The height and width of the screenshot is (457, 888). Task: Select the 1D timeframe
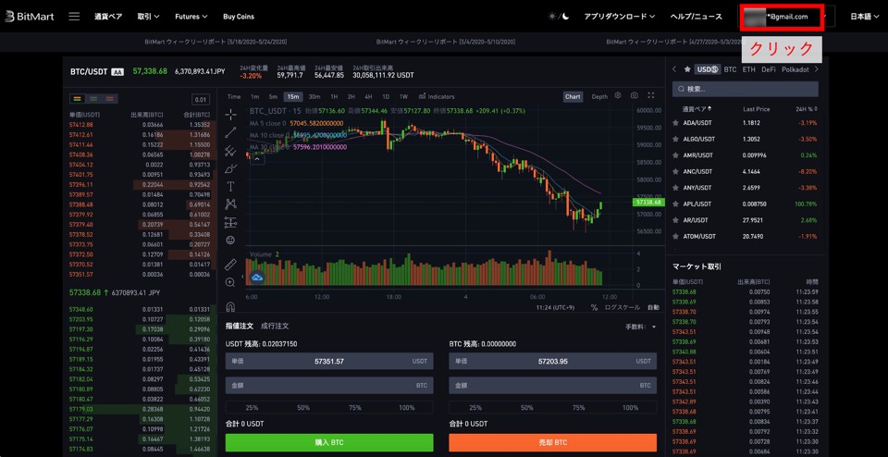point(386,97)
